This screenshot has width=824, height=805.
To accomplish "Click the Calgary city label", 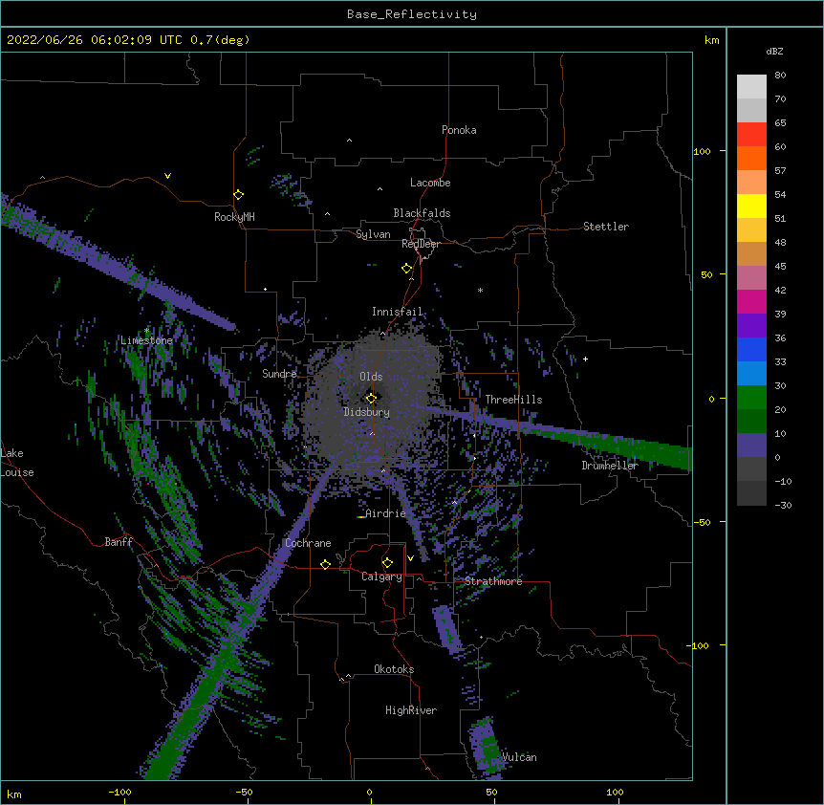I will pyautogui.click(x=382, y=577).
